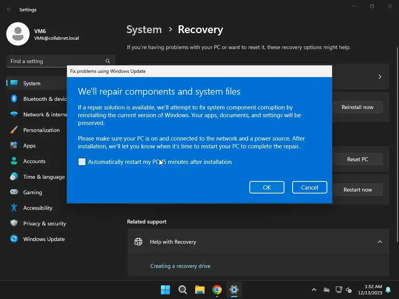This screenshot has width=399, height=299.
Task: Click the OneDrive cloud tray icon
Action: pos(327,290)
